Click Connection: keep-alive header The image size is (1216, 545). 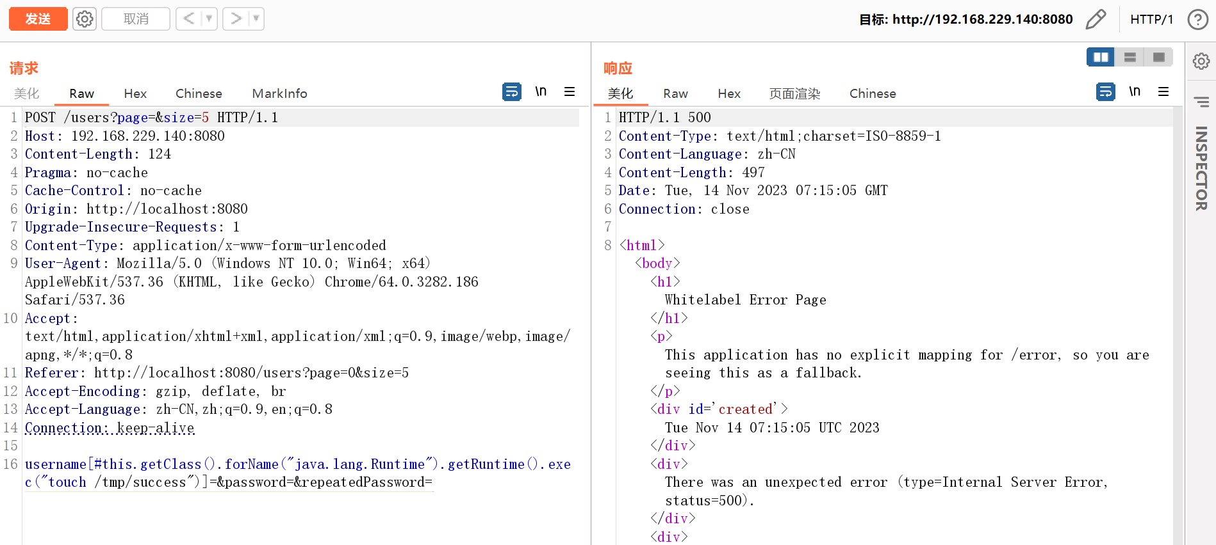[x=110, y=428]
